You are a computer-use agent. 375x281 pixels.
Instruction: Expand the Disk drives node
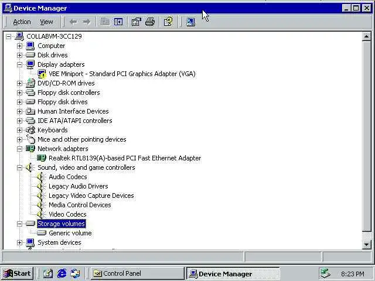click(x=19, y=55)
